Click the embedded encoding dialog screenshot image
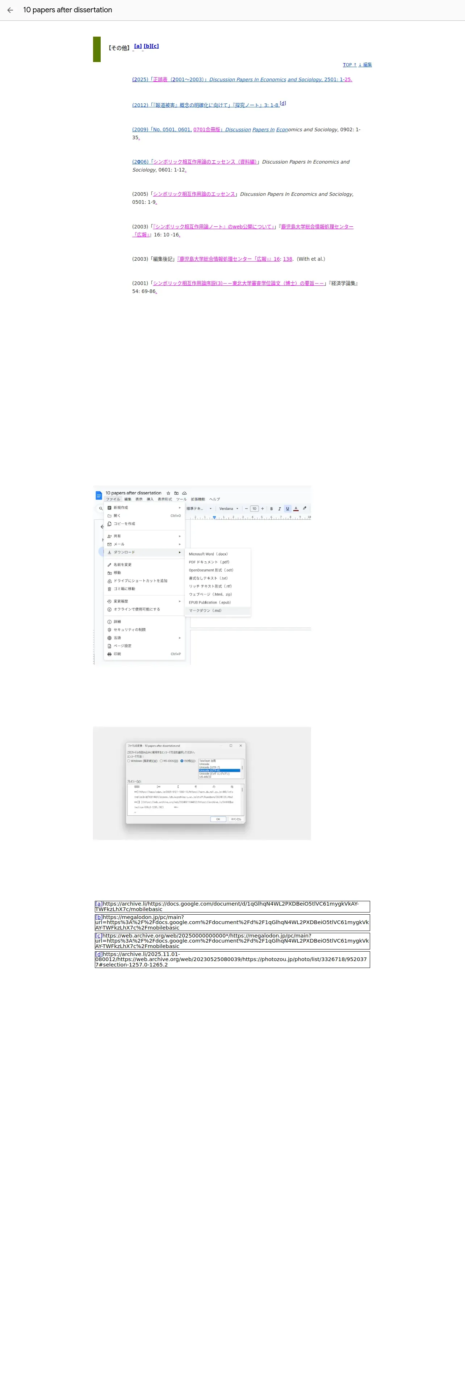The image size is (465, 1397). pyautogui.click(x=202, y=783)
